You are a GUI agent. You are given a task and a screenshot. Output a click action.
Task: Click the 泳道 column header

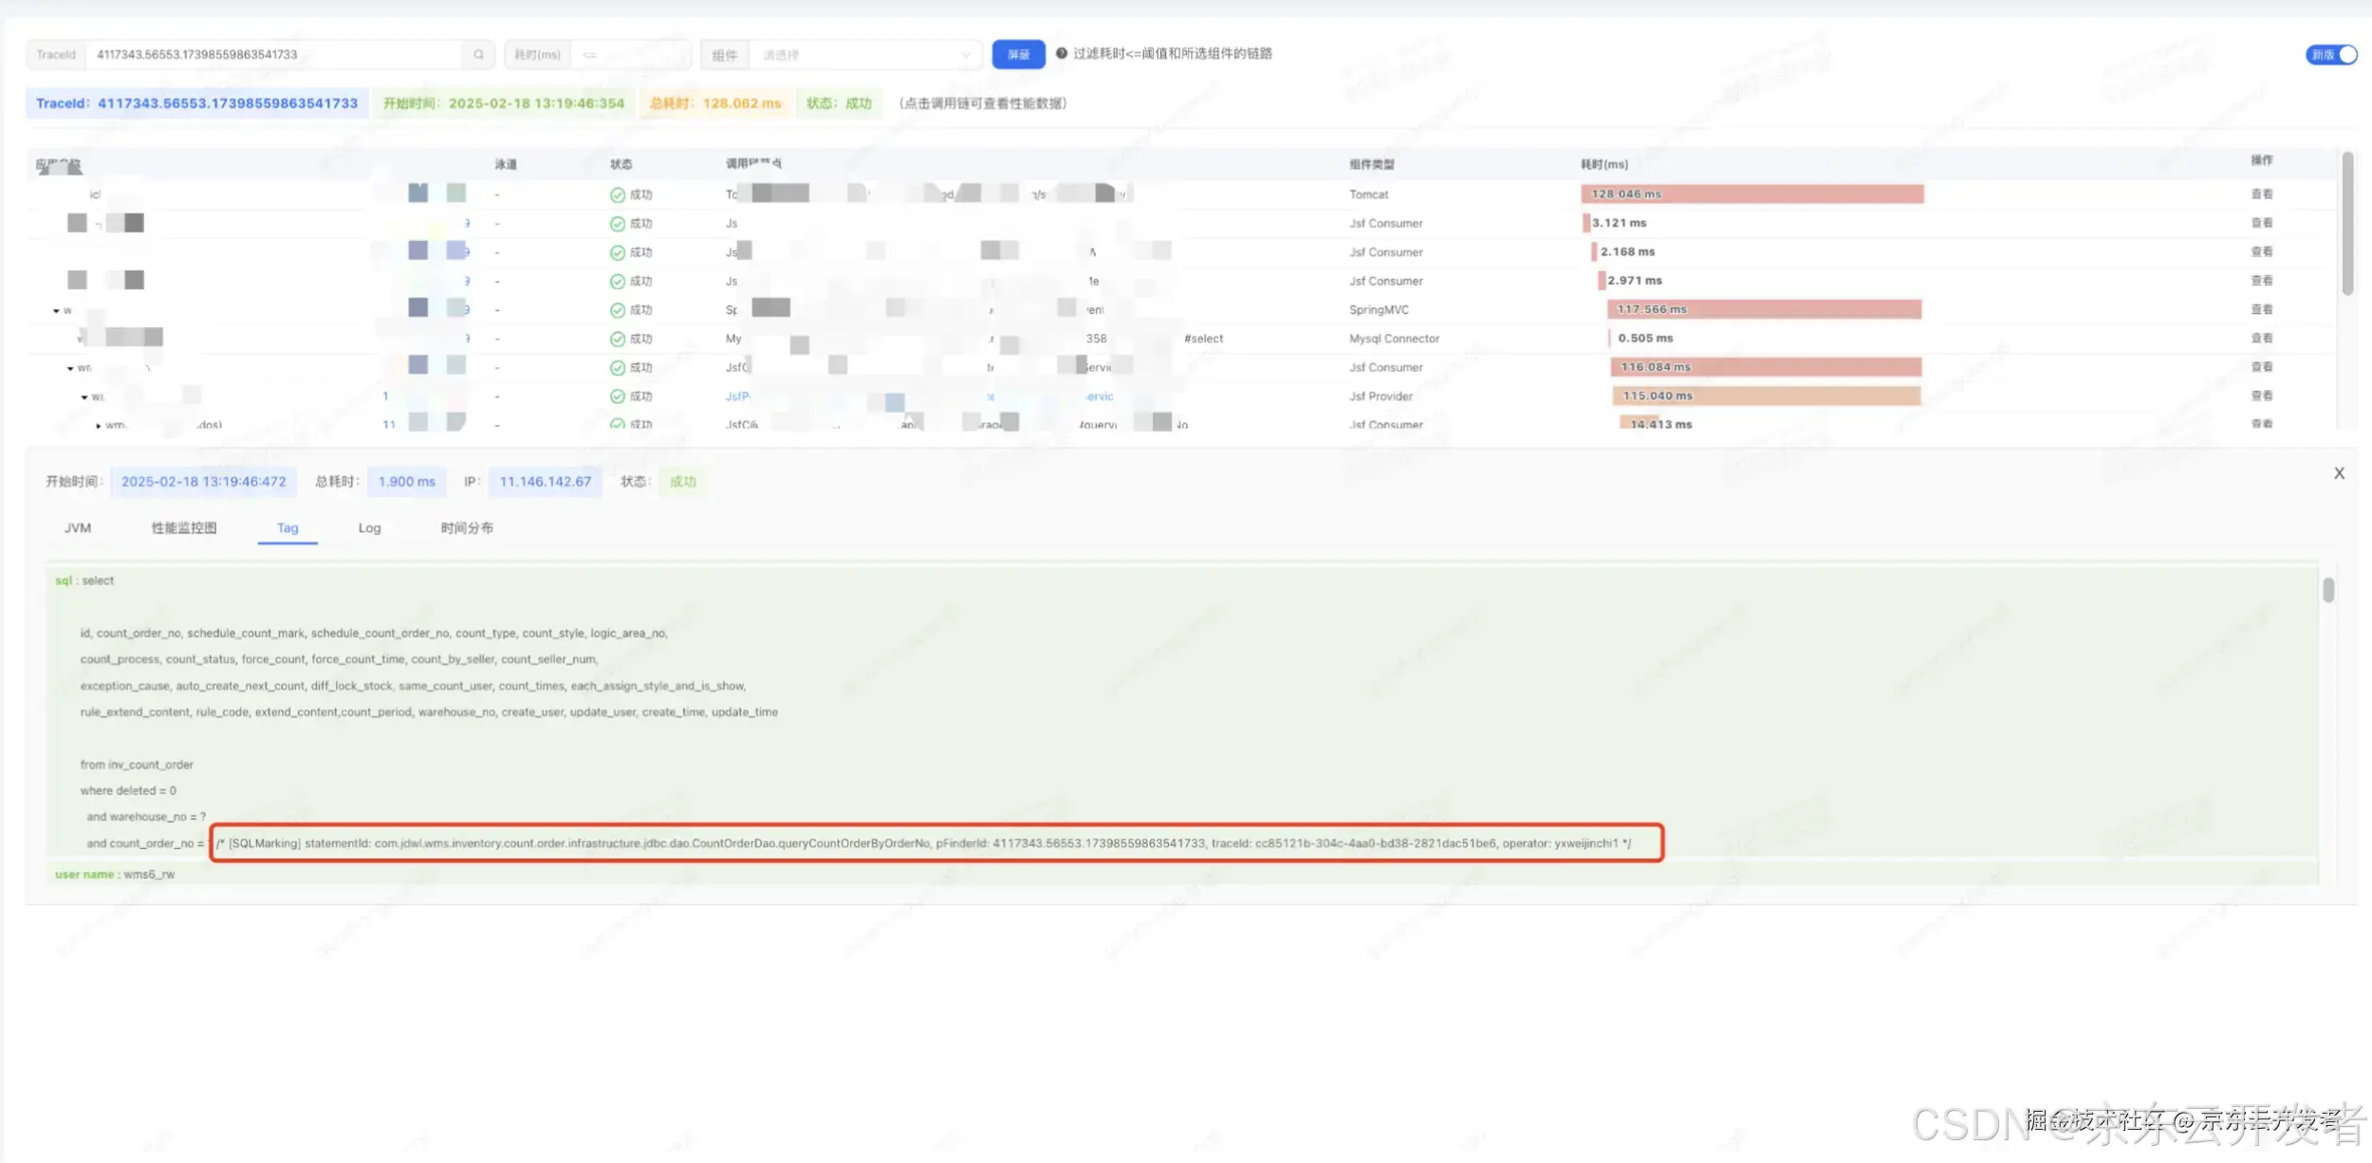(x=506, y=165)
